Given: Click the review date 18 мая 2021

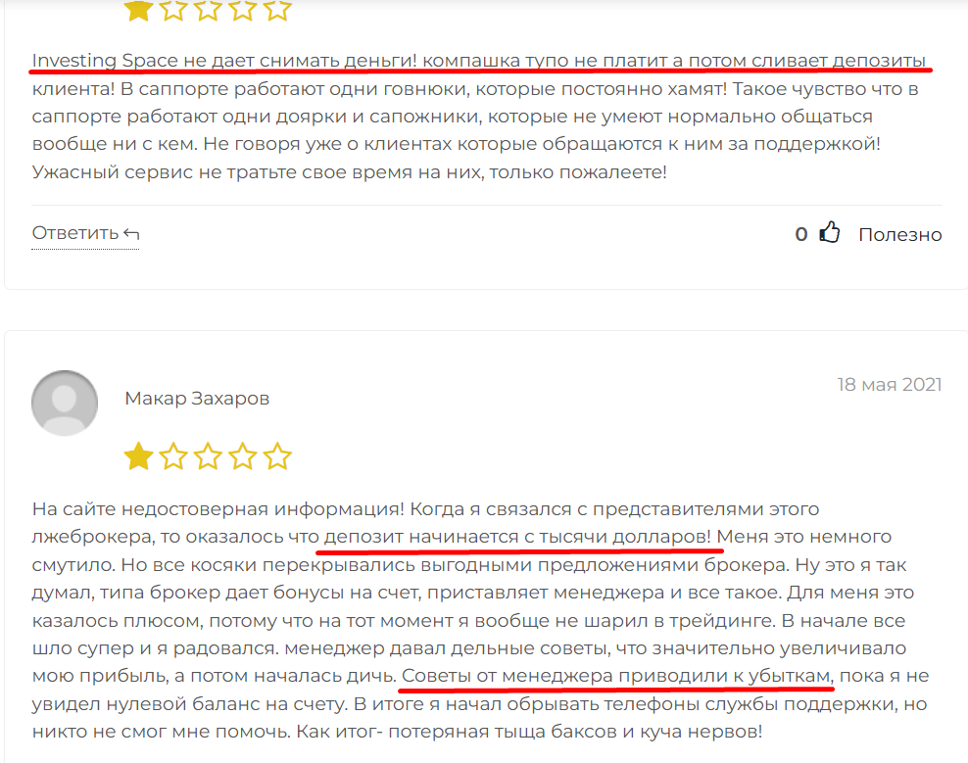Looking at the screenshot, I should [889, 385].
